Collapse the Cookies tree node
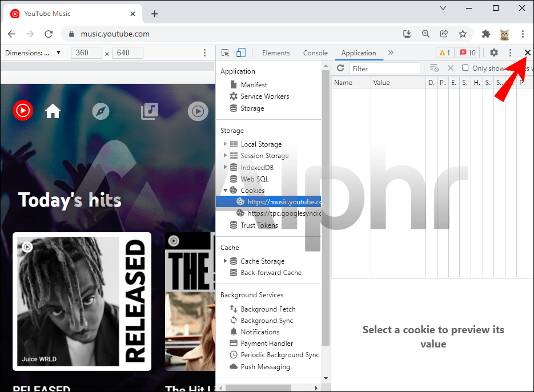Viewport: 534px width, 392px height. pyautogui.click(x=225, y=190)
